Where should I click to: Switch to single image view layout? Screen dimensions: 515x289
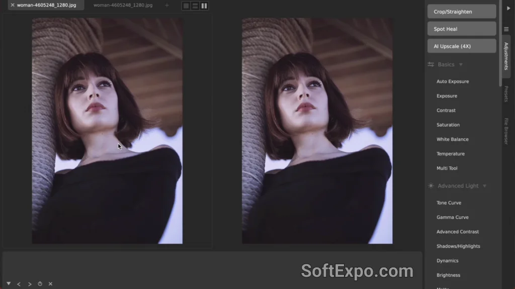[186, 6]
